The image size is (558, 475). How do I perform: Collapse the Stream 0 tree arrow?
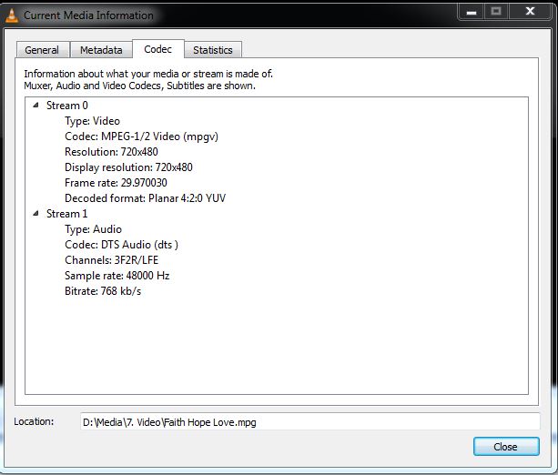pyautogui.click(x=36, y=105)
